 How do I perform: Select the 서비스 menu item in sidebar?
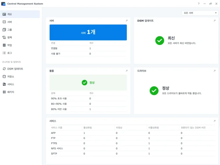click(11, 84)
